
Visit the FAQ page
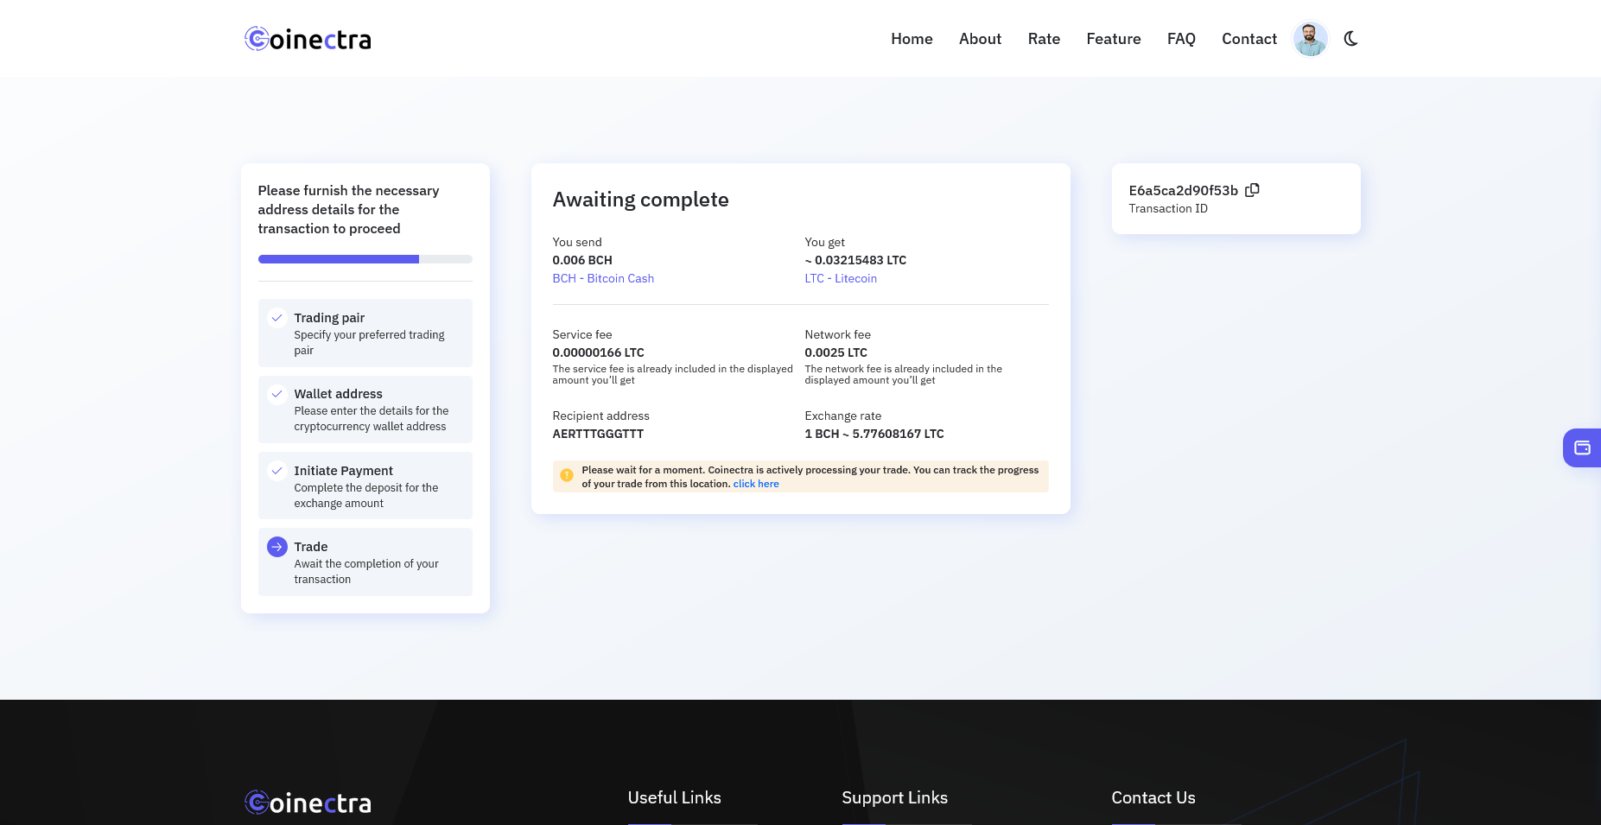(1181, 39)
